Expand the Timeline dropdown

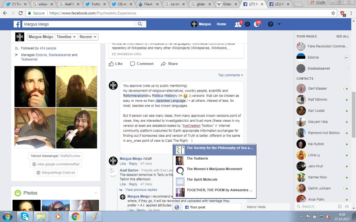pyautogui.click(x=66, y=37)
